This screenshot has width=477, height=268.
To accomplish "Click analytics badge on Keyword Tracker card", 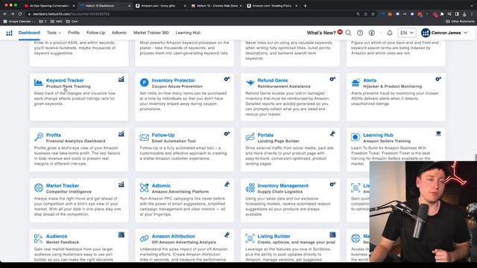I will coord(121,80).
